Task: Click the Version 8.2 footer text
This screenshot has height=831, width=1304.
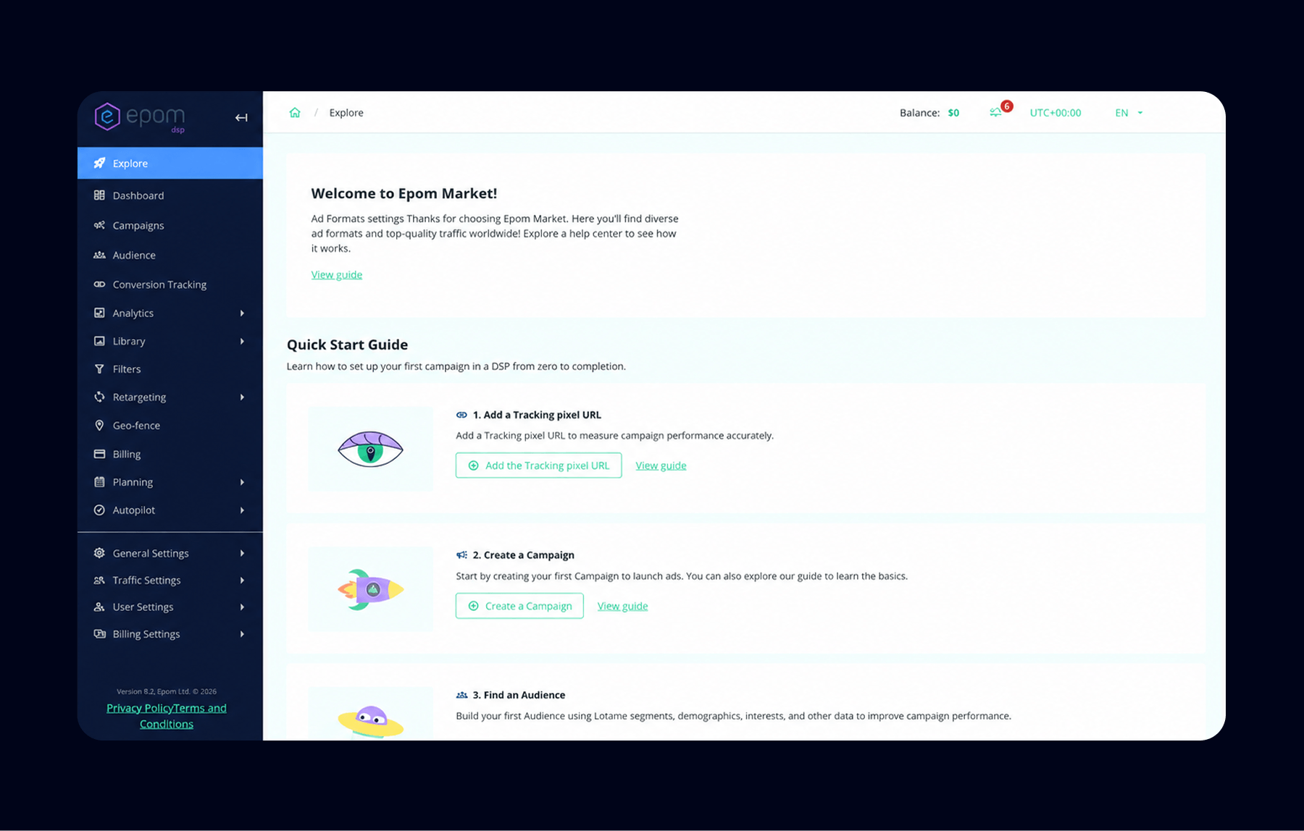Action: pyautogui.click(x=167, y=691)
